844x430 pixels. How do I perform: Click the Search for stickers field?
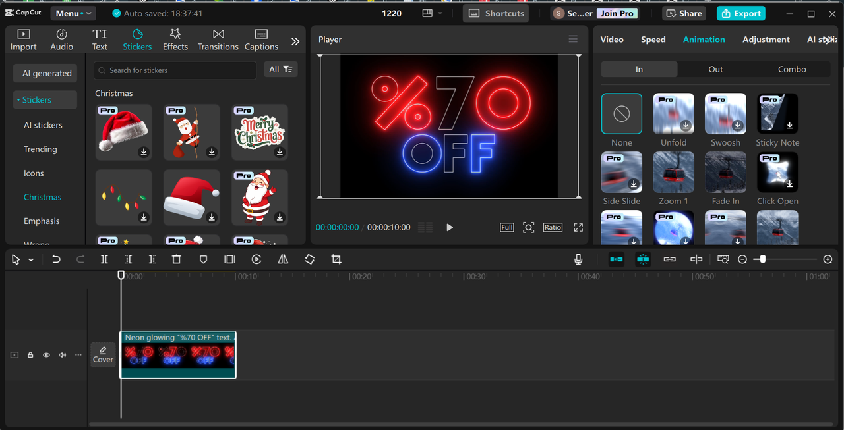(175, 70)
